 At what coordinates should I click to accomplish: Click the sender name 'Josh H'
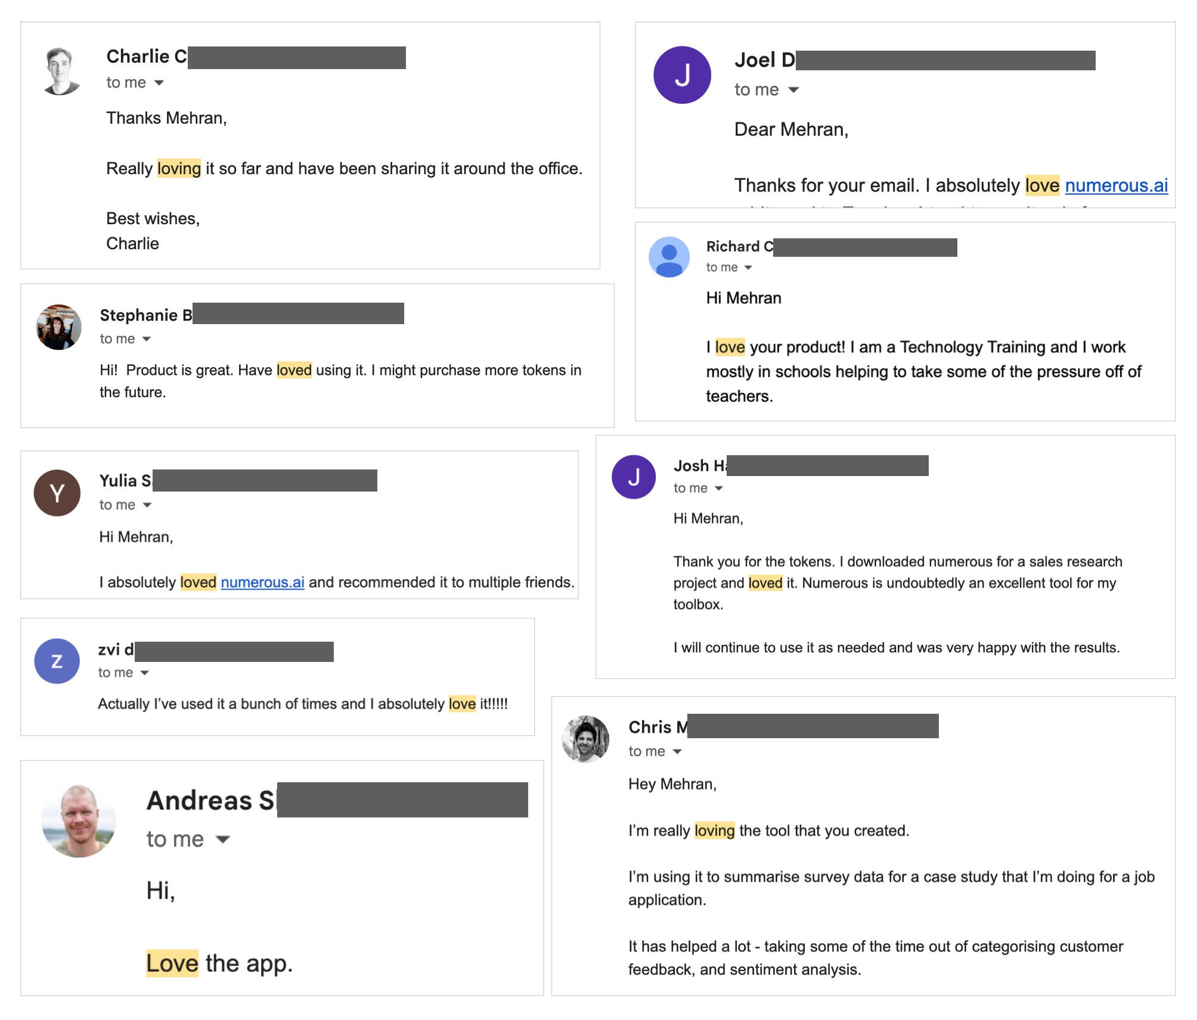coord(697,466)
